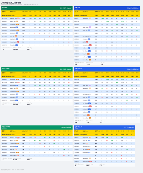The image size is (143, 173).
Task: Click ID 40006954 in USEFXC Putaway table
Action: pos(77,82)
